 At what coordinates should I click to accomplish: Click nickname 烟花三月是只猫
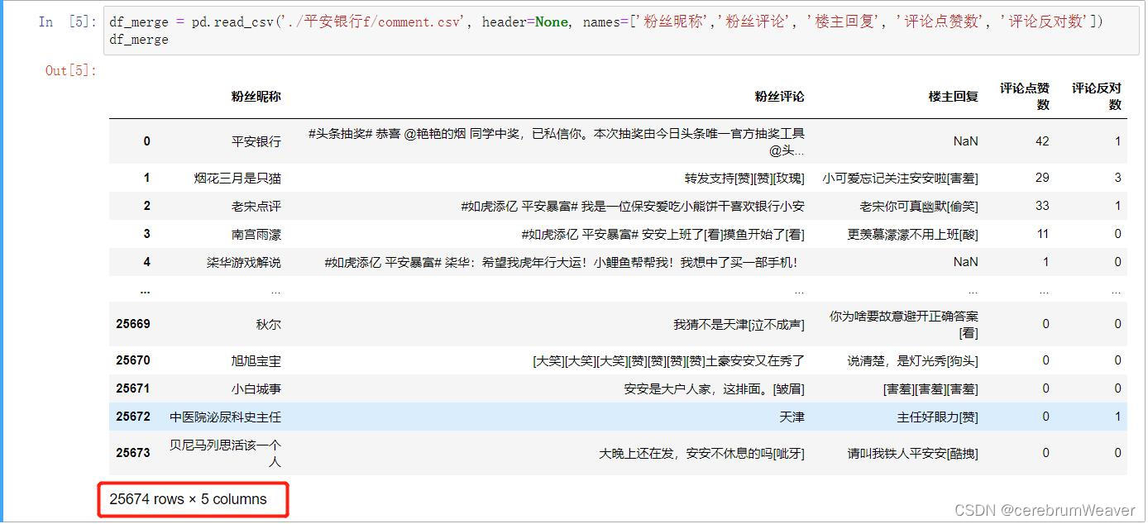coord(237,178)
